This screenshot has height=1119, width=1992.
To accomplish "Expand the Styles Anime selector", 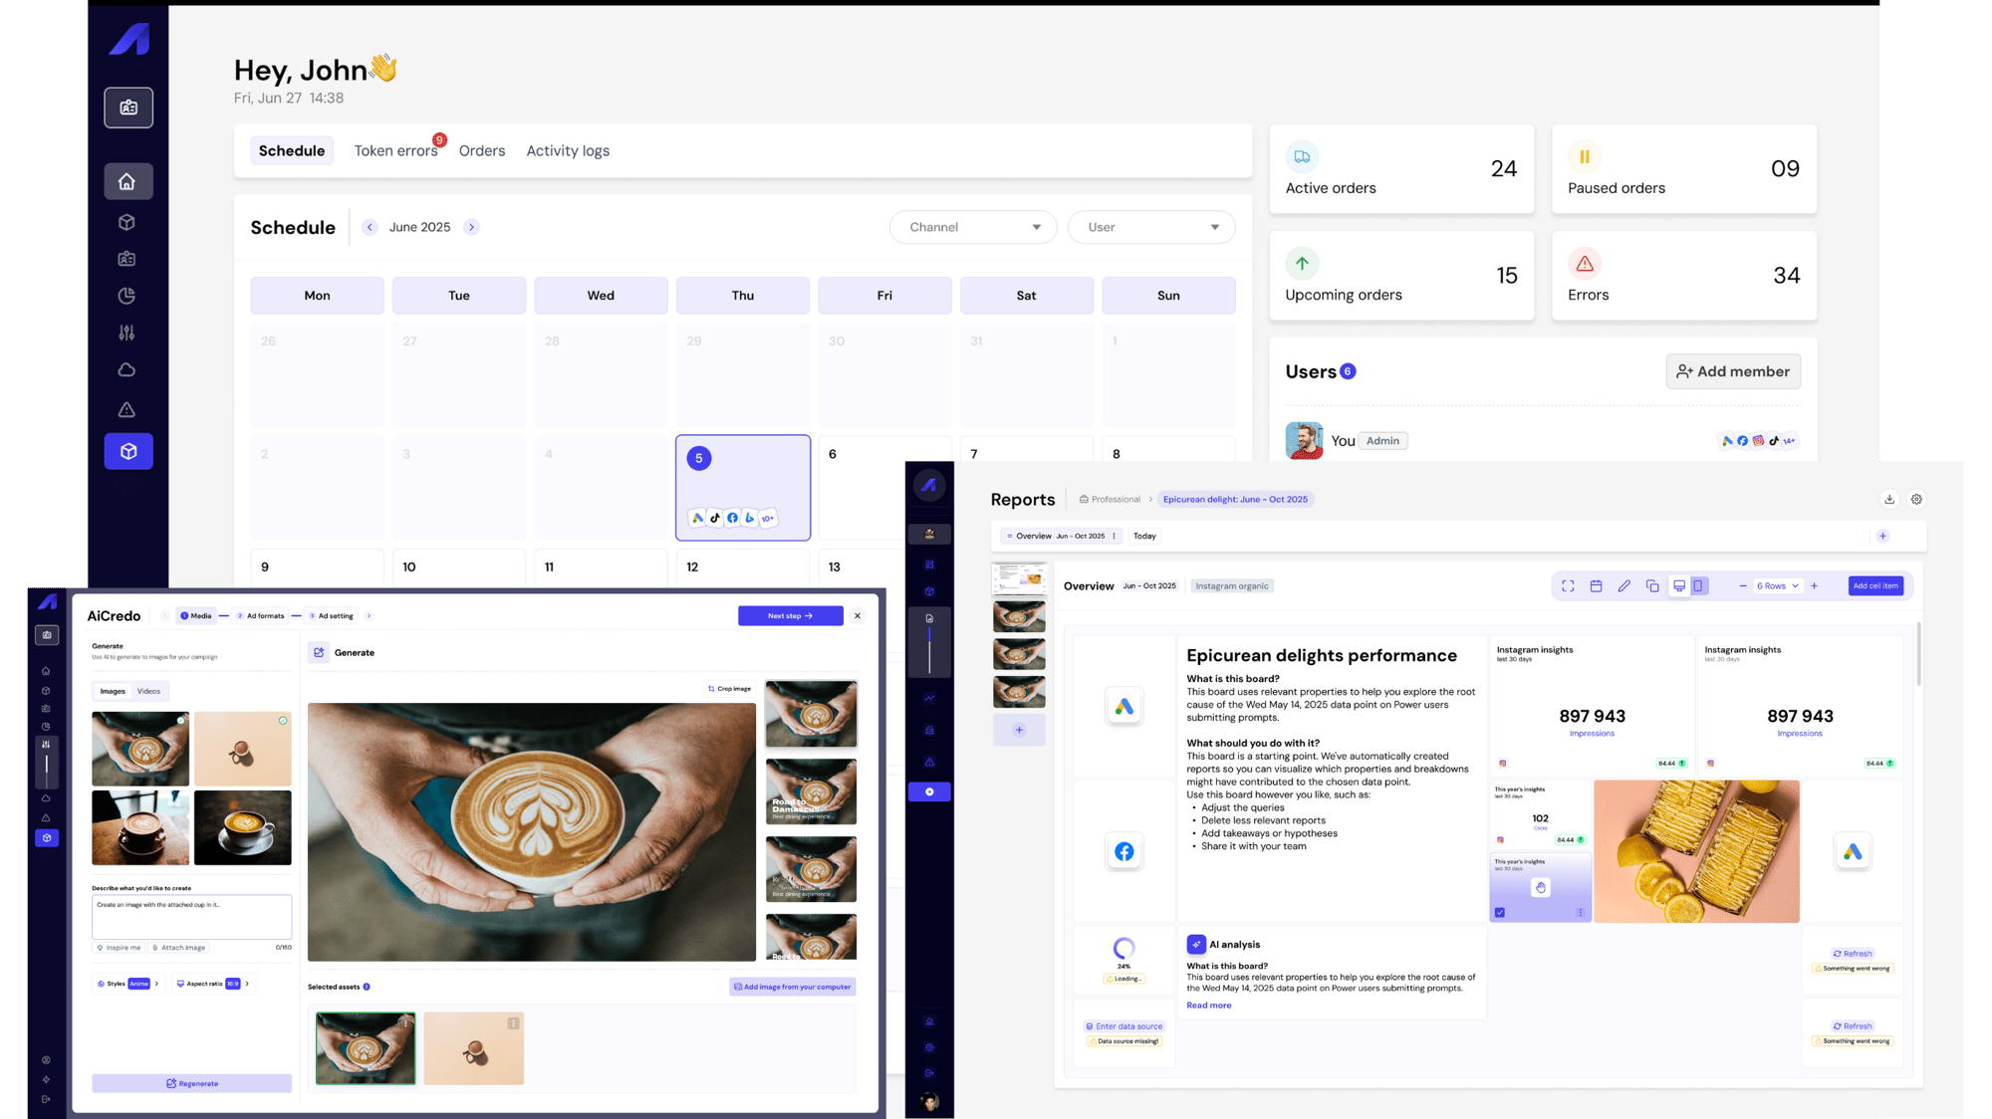I will 125,983.
